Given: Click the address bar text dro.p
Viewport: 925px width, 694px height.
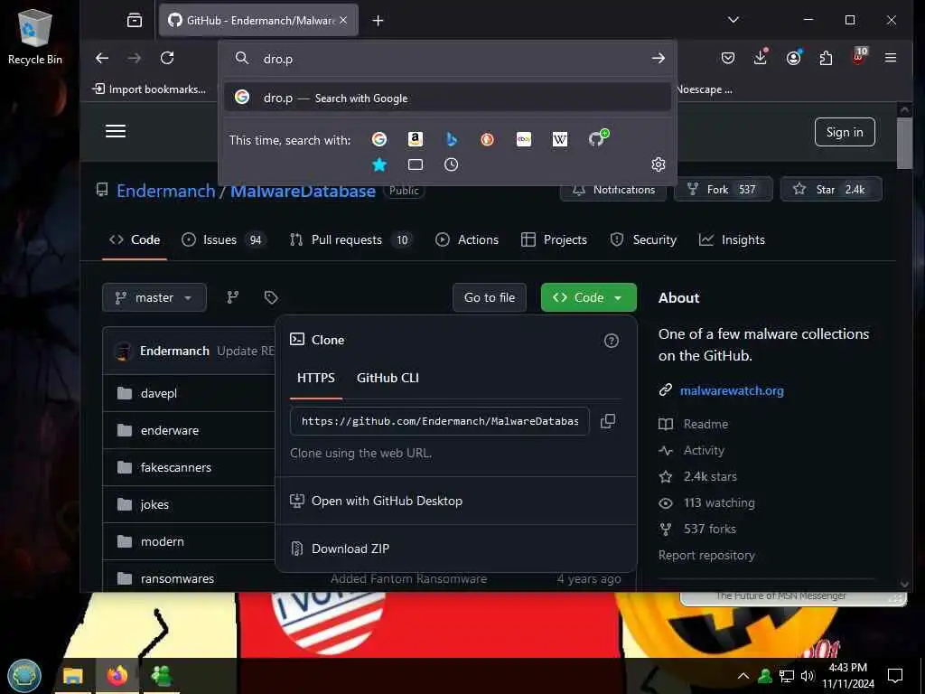Looking at the screenshot, I should pyautogui.click(x=278, y=59).
